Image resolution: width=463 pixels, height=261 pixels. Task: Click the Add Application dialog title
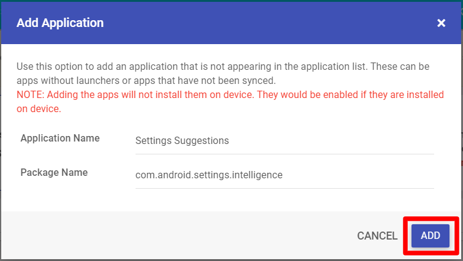pos(60,23)
